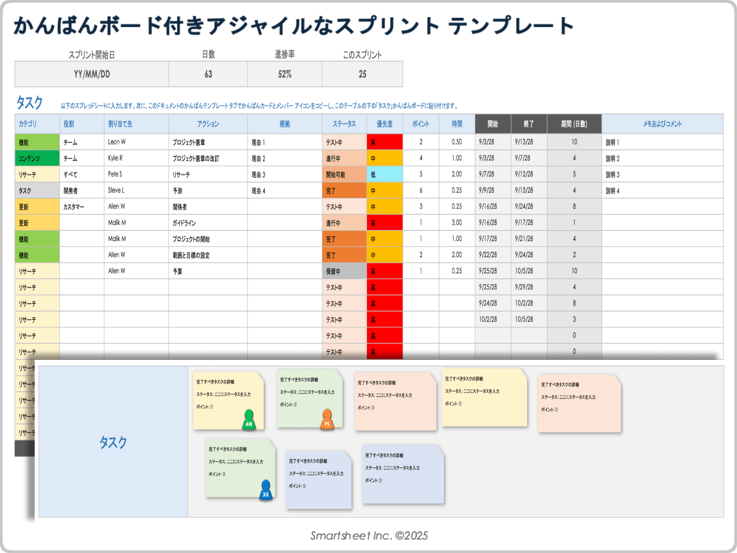
Task: Click the プロジェクト憲章の改訂 action cell
Action: click(208, 158)
